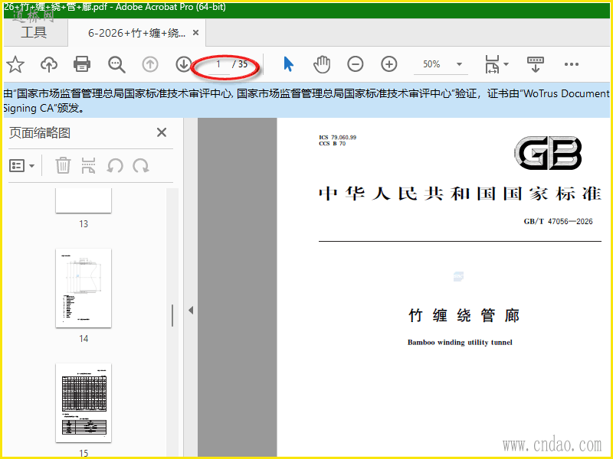
Task: Click the GB logo on page
Action: (x=548, y=153)
